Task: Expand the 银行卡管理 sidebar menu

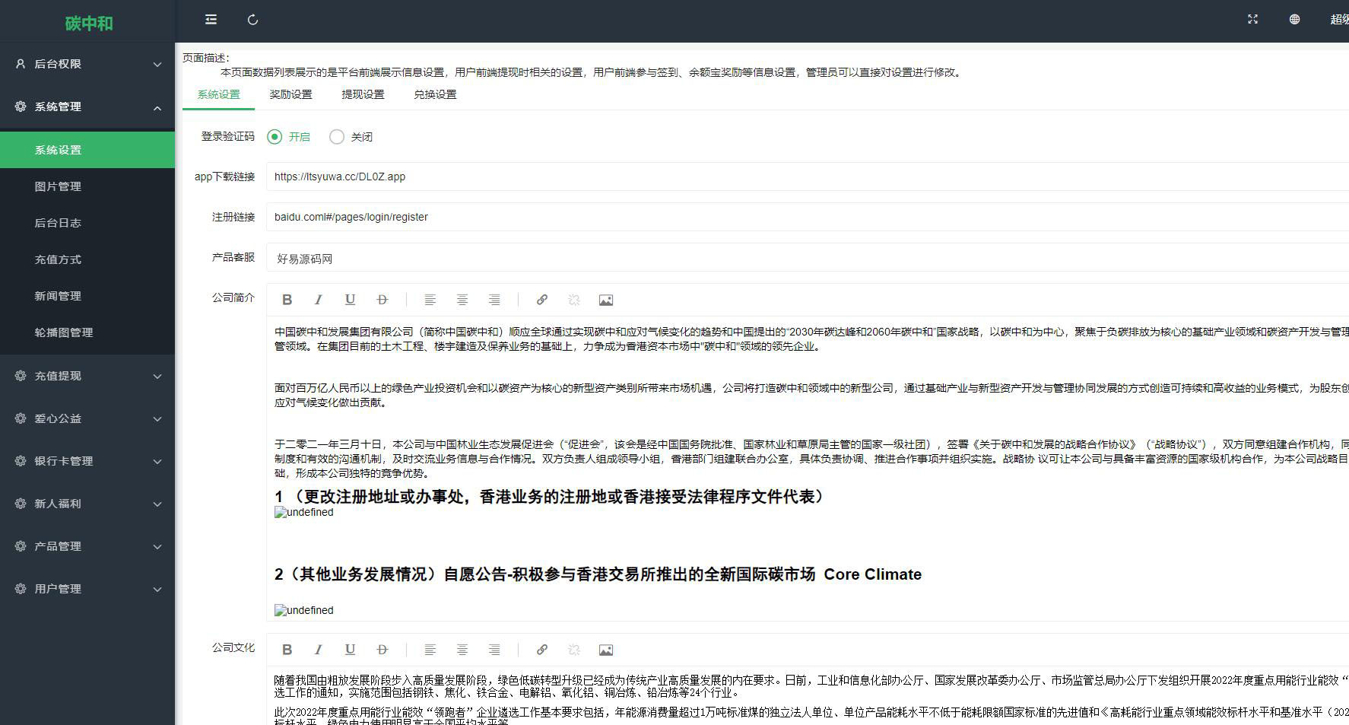Action: click(87, 461)
